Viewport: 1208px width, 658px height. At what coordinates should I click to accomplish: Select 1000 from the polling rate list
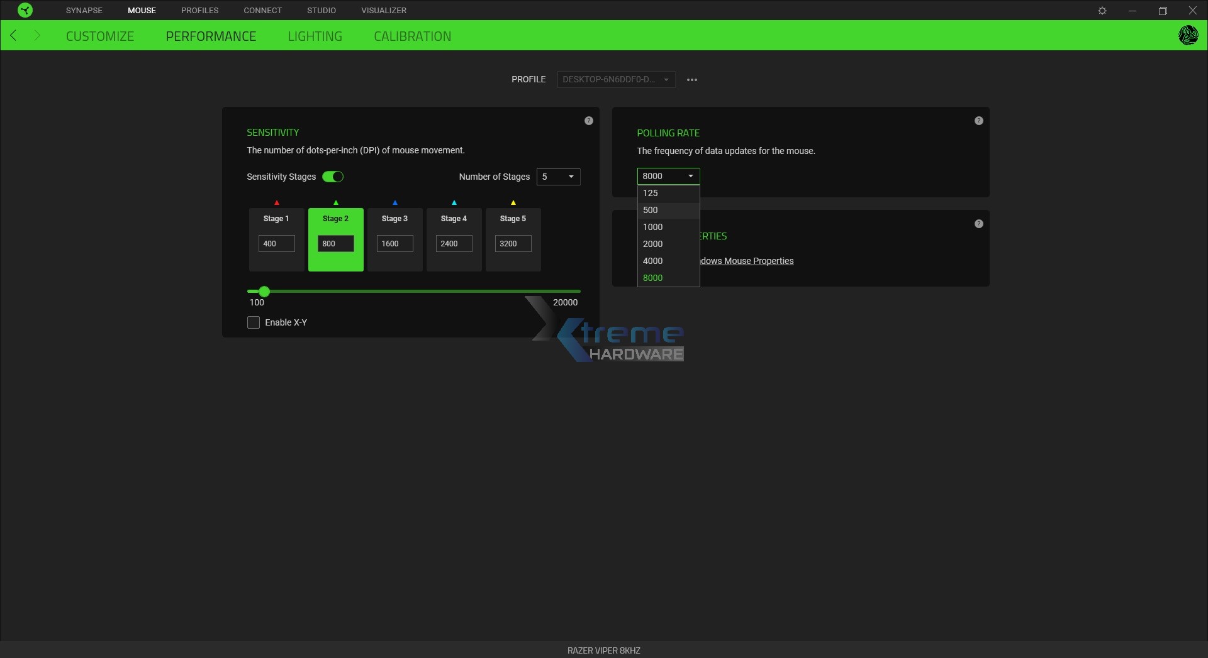click(x=653, y=227)
